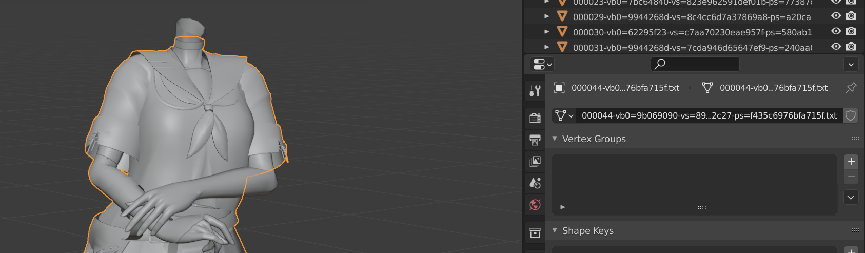Expand outliner row 000030-vb0

coord(547,32)
